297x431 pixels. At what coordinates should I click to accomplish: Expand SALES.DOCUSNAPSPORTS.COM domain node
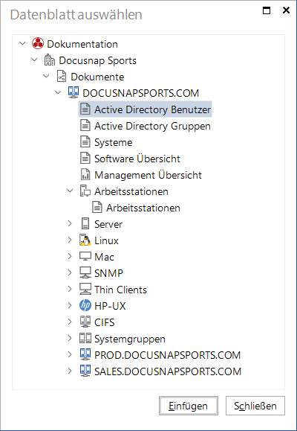pos(70,371)
